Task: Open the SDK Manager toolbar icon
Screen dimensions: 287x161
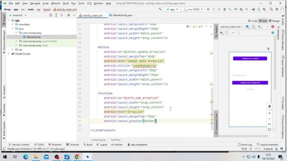Action: [x=264, y=9]
